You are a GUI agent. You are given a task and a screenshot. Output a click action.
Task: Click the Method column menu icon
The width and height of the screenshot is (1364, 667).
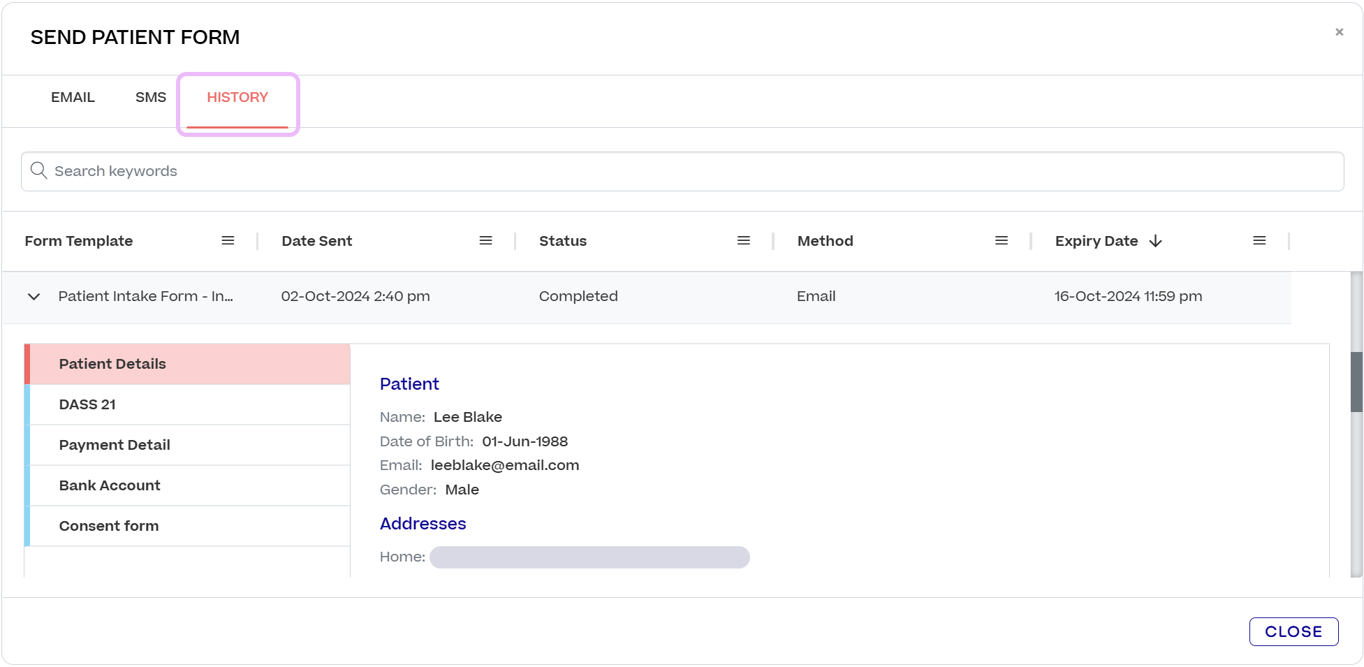1002,240
